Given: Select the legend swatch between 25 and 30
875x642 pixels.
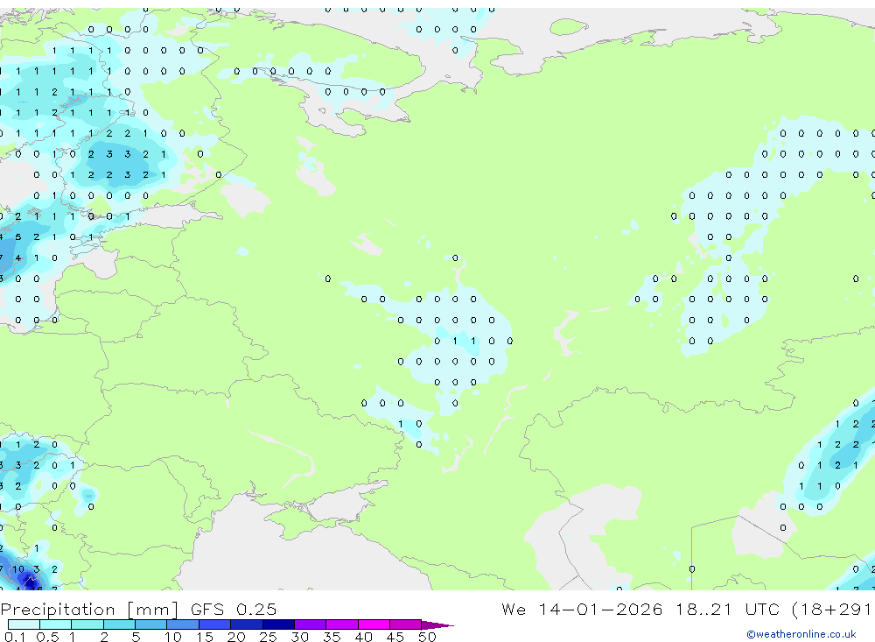Looking at the screenshot, I should 278,624.
